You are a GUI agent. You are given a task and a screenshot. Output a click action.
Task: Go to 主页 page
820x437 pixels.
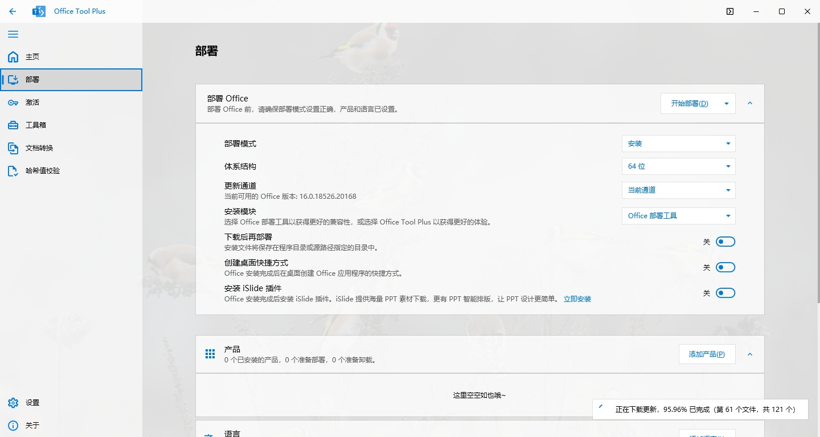[71, 57]
